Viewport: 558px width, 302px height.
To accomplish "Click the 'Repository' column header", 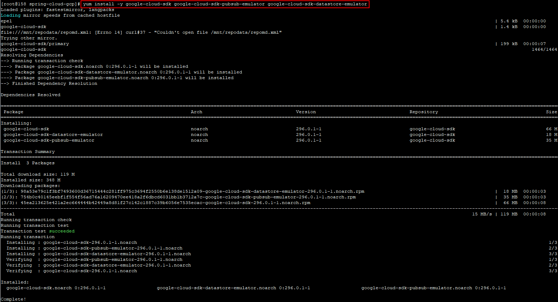I will (x=424, y=112).
